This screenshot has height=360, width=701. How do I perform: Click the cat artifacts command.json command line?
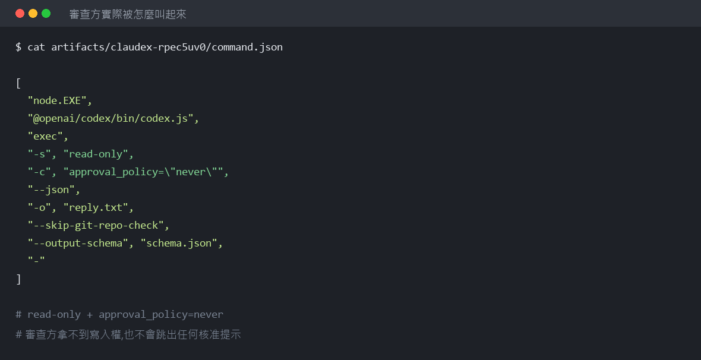[x=149, y=47]
